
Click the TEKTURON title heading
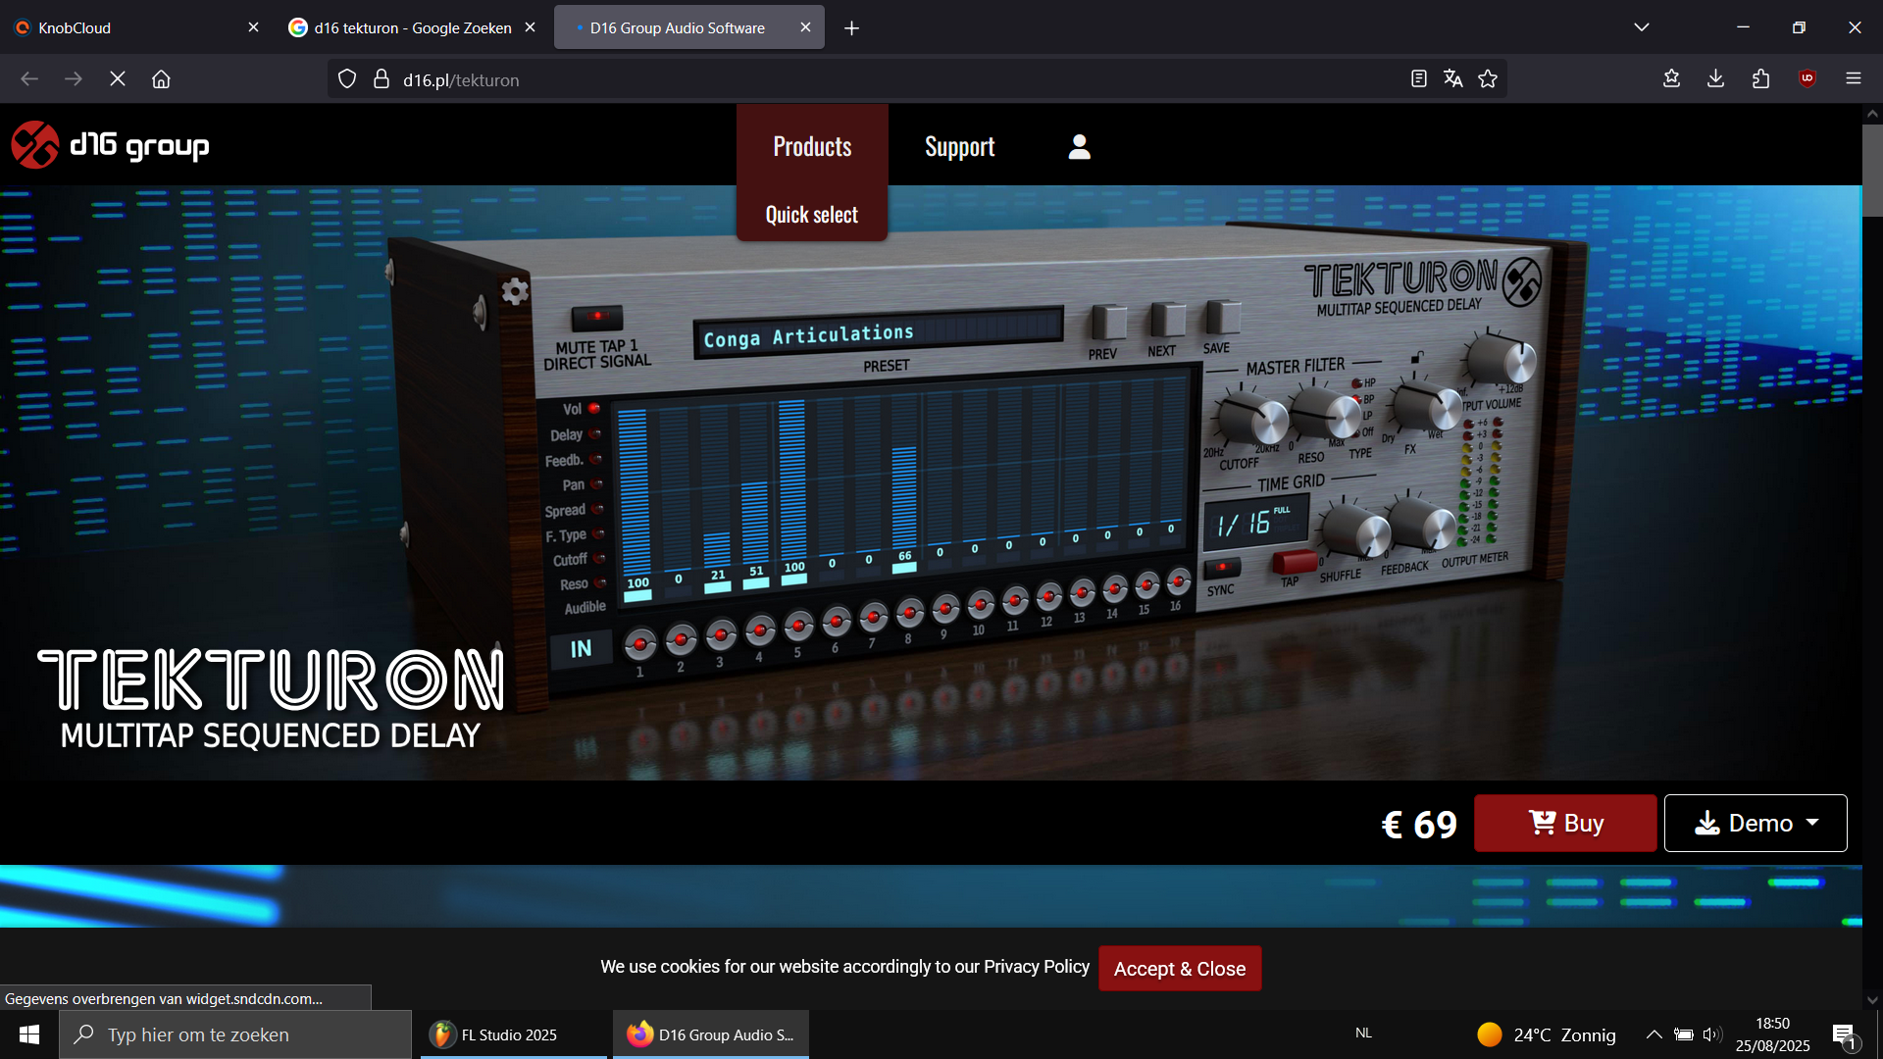point(271,679)
